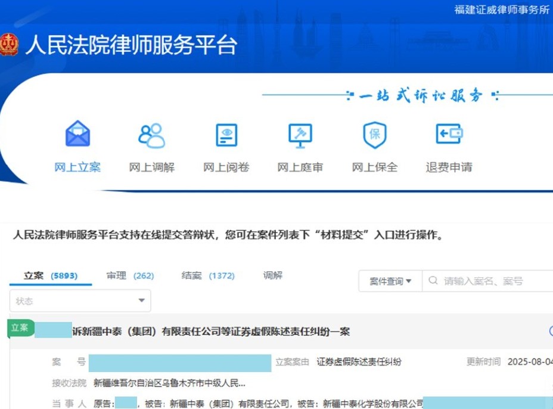Click the 网上保全 label
Screen dimensions: 553x409
(x=375, y=167)
